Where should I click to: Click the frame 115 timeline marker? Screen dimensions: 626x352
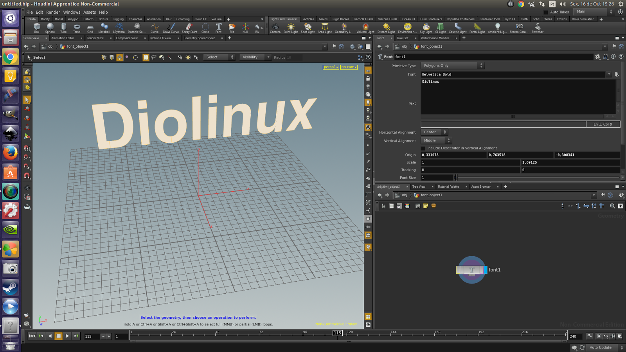[x=338, y=333]
